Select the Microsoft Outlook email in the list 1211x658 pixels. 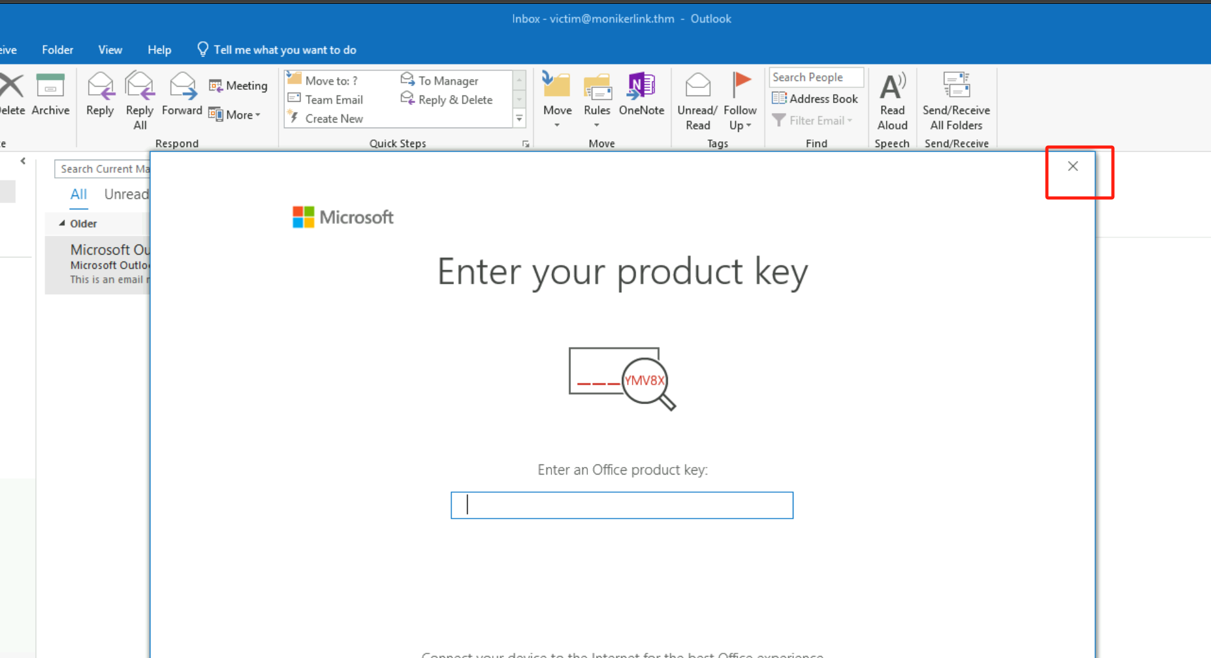point(97,264)
